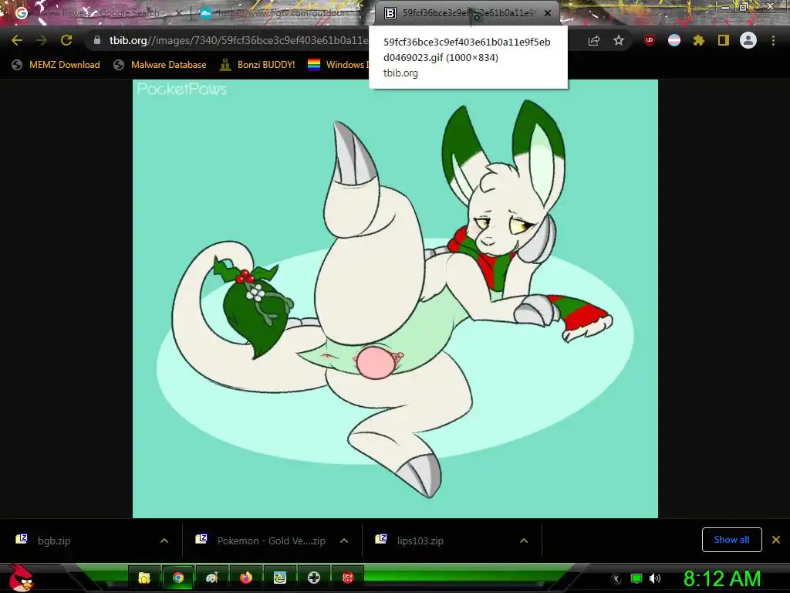Reload the current page
790x593 pixels.
[x=66, y=40]
